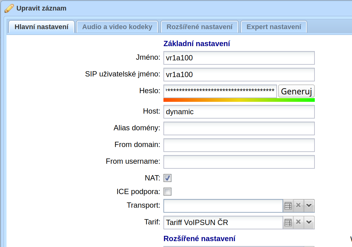This screenshot has width=352, height=247.
Task: Click the Host field containing dynamic
Action: click(239, 112)
